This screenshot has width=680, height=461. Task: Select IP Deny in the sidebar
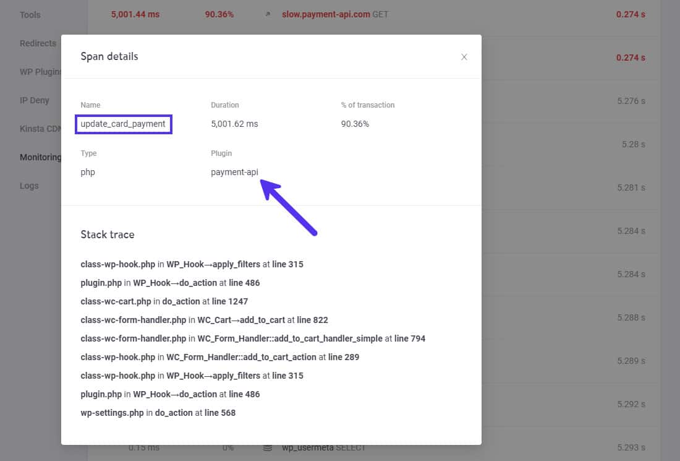(35, 100)
